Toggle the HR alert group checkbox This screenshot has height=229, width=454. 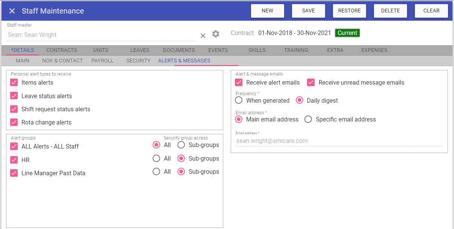[14, 160]
